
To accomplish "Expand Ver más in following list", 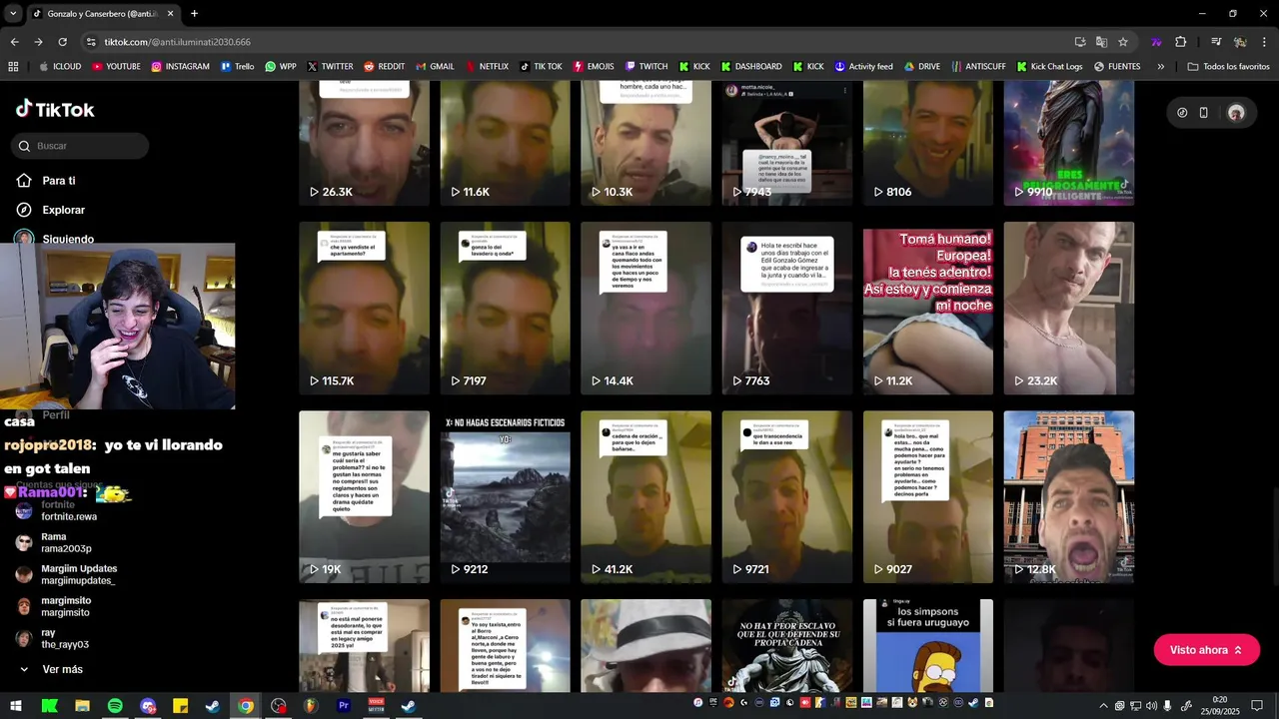I will pos(51,669).
